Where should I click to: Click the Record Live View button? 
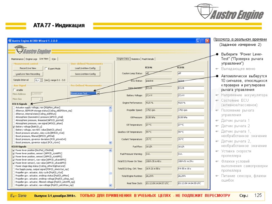(x=28, y=68)
